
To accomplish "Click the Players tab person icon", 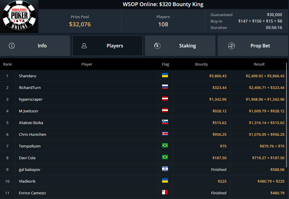I will pyautogui.click(x=84, y=46).
